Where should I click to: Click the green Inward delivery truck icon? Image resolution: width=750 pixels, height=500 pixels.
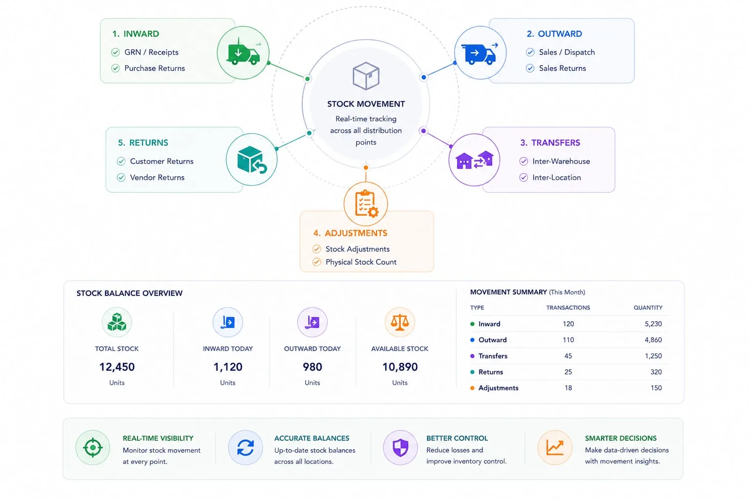point(243,53)
